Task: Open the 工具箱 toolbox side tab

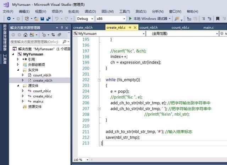Action: coord(5,59)
